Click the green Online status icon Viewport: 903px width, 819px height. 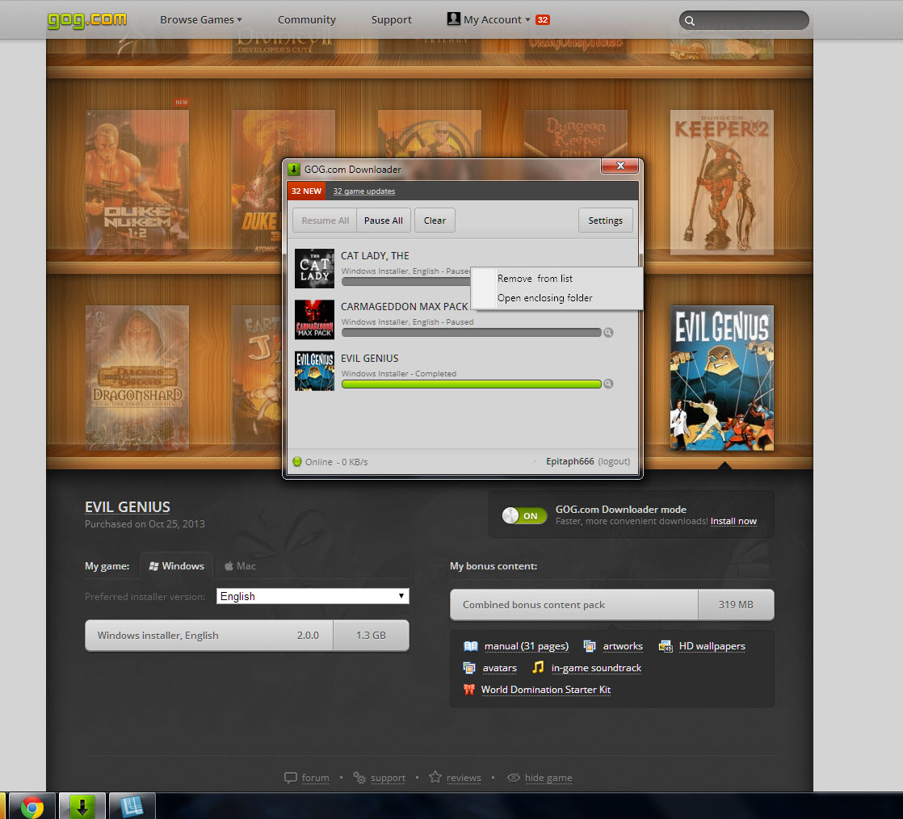[x=297, y=461]
